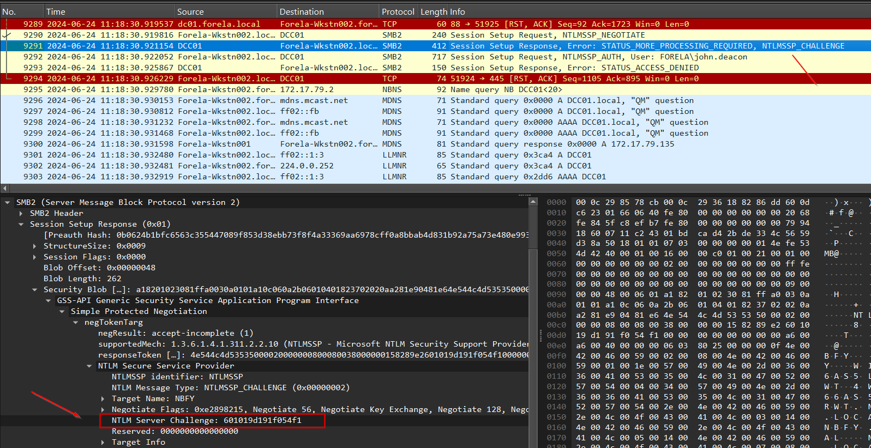Select packet 9295 NBNS name query
This screenshot has width=871, height=448.
click(x=382, y=89)
